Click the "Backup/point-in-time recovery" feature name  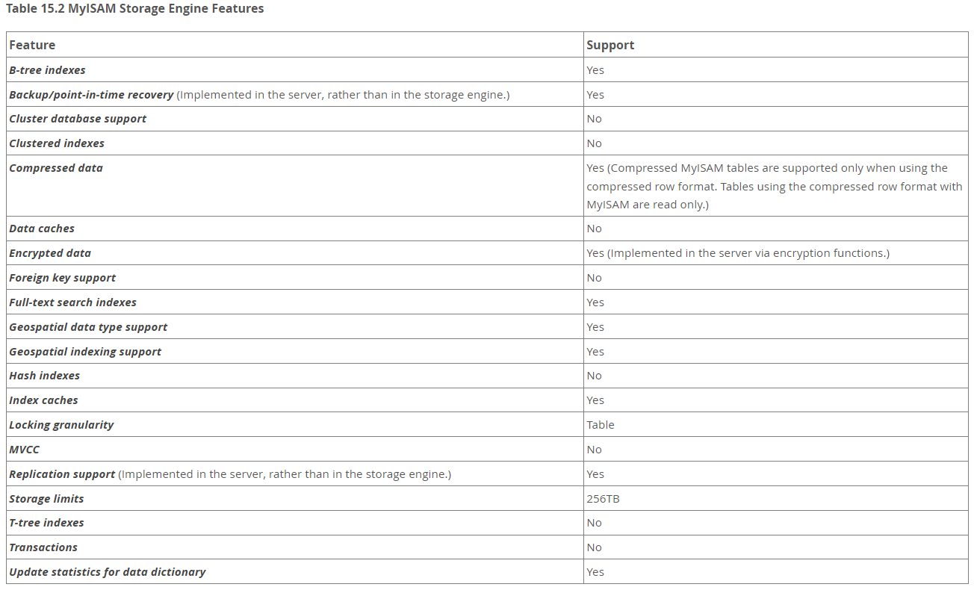(x=91, y=95)
